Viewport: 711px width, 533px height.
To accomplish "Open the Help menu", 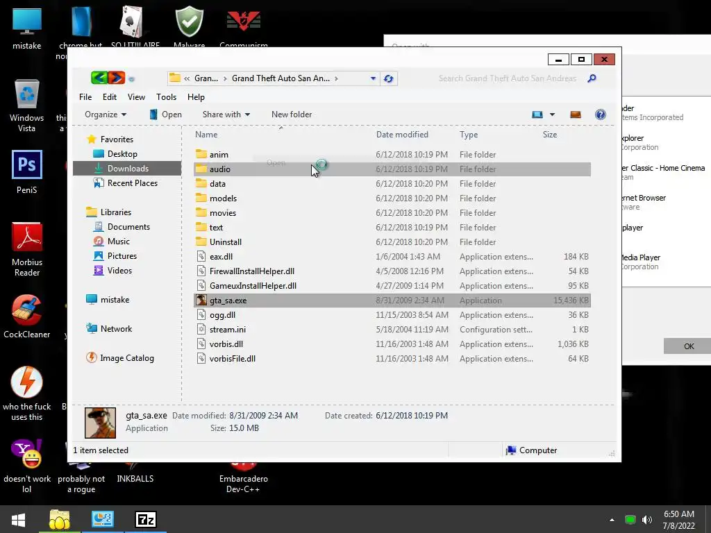I will pyautogui.click(x=196, y=97).
